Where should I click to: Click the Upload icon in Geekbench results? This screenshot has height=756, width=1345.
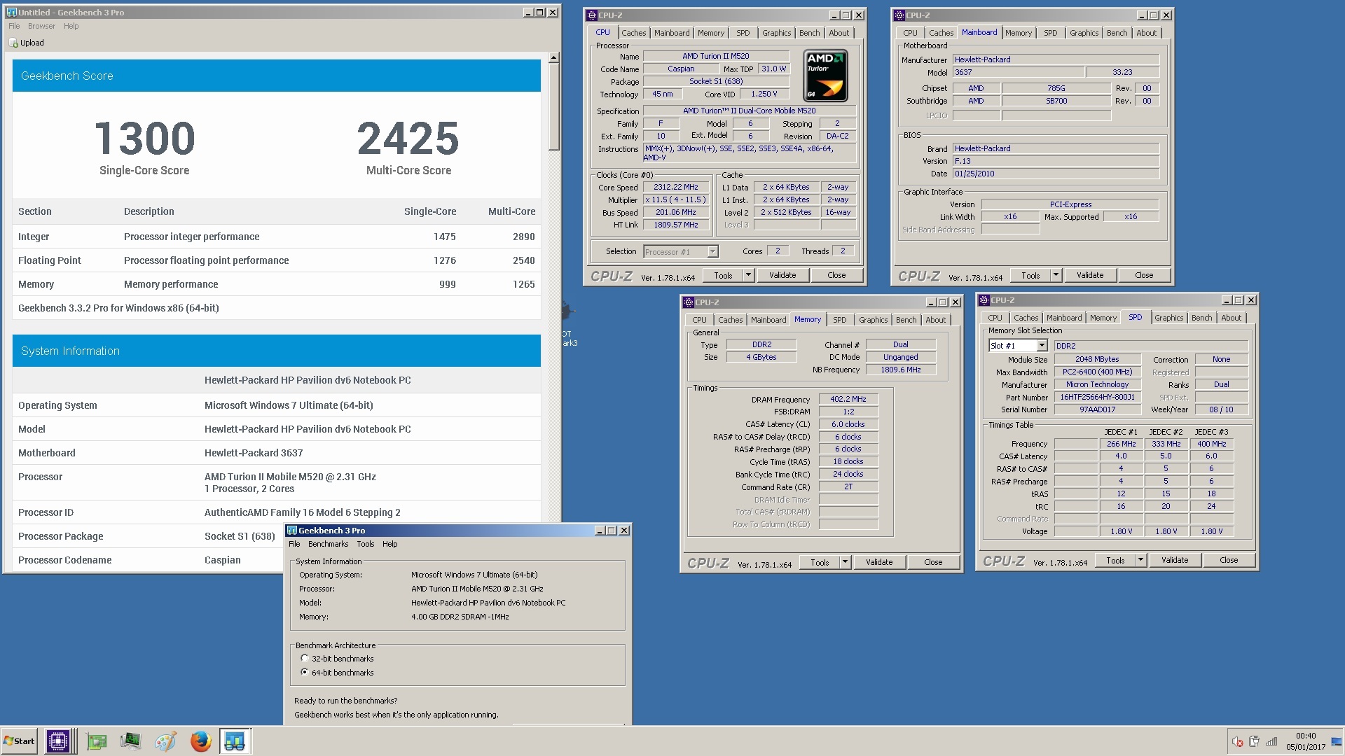[x=13, y=43]
